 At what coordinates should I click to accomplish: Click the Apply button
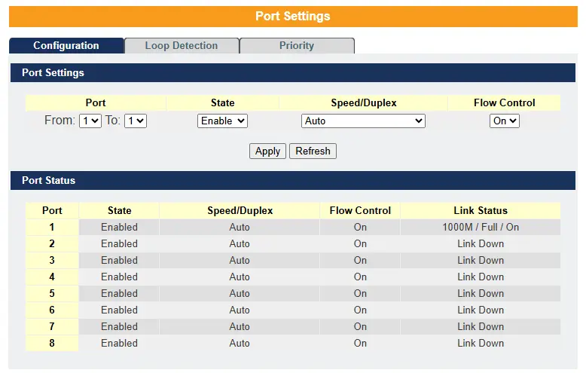pos(267,151)
